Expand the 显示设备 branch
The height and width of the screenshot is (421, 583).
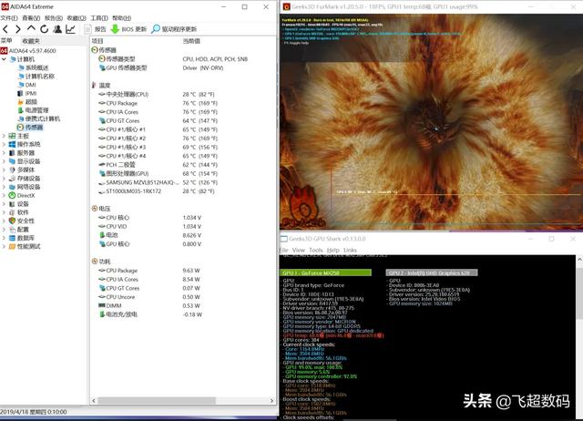[x=4, y=161]
